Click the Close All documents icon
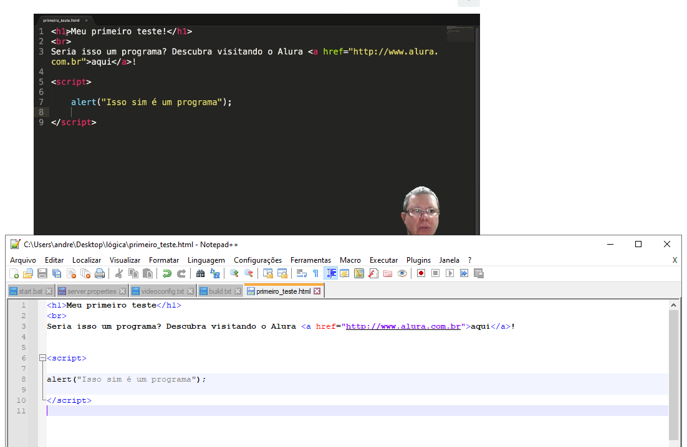 coord(85,273)
